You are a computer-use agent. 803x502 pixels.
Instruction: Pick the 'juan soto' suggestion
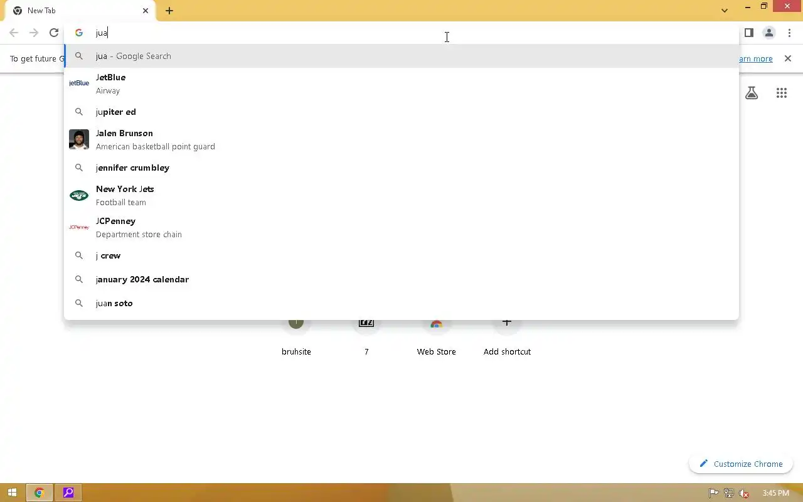(401, 303)
